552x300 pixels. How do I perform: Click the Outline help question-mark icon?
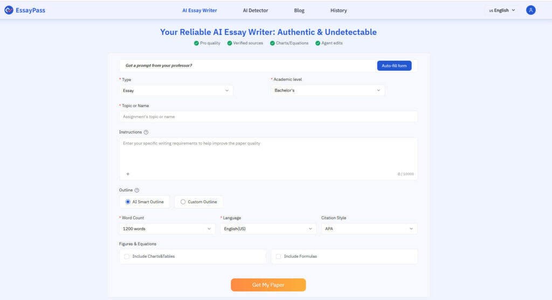tap(137, 190)
